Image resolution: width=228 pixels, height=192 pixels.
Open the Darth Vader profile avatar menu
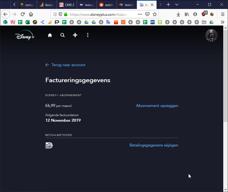pyautogui.click(x=211, y=35)
